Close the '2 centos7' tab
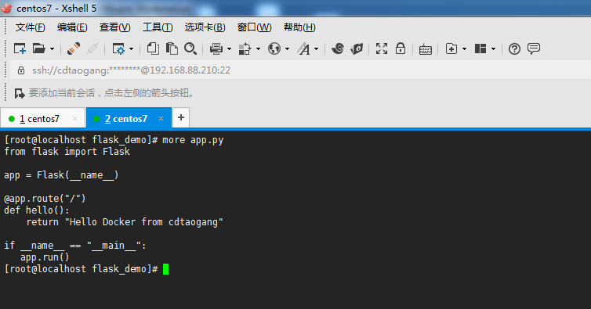This screenshot has width=591, height=309. (161, 119)
